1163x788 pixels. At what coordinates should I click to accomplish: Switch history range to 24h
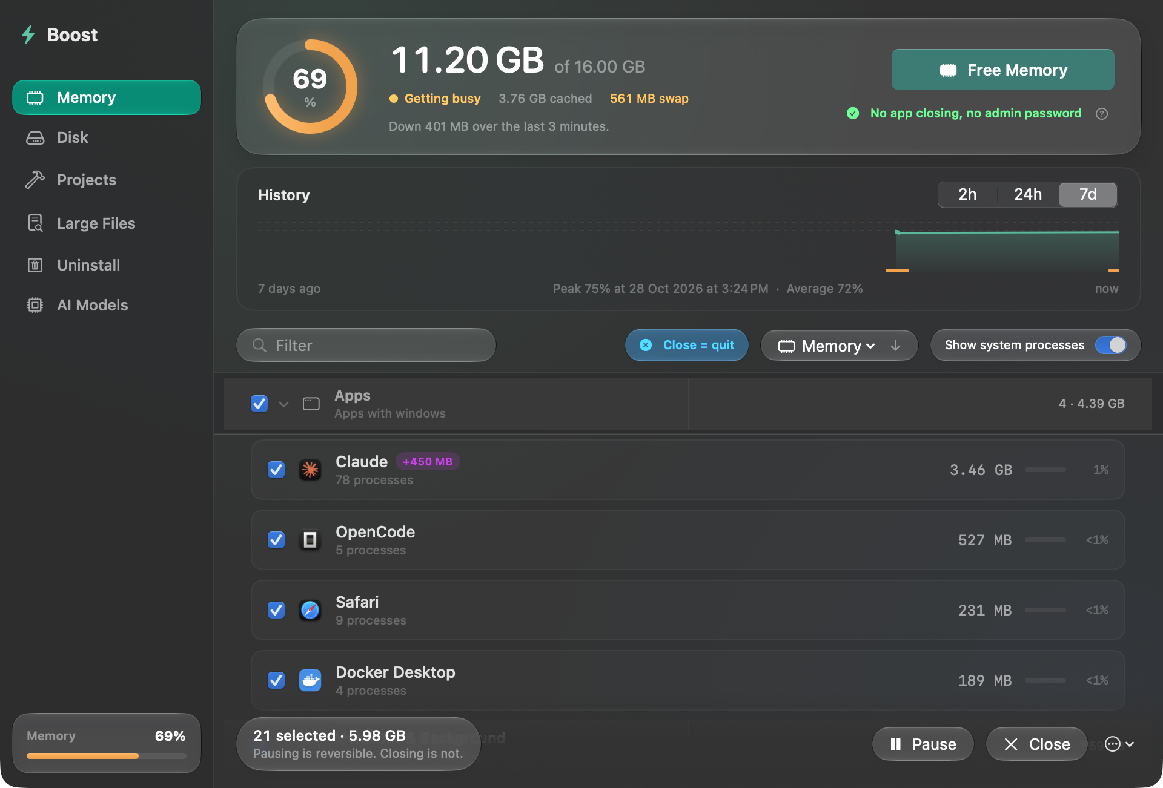pos(1028,194)
